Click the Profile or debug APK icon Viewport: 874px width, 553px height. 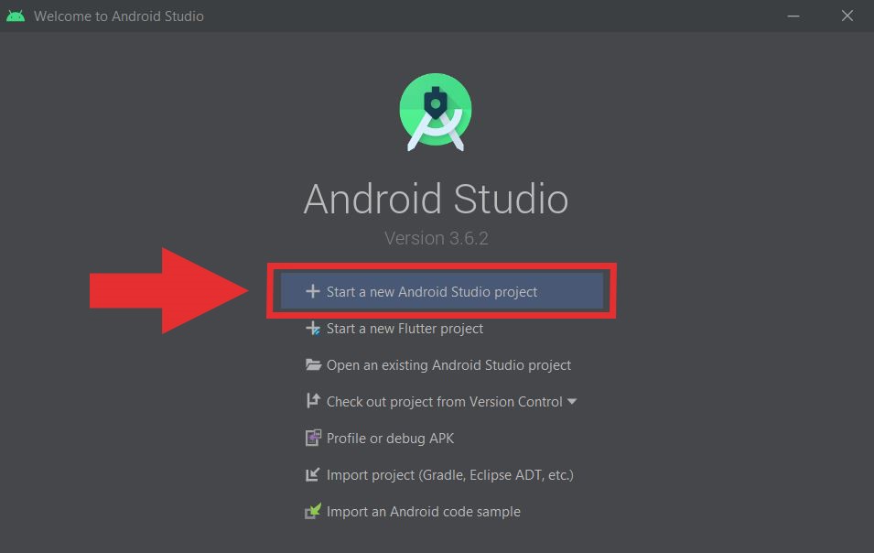pos(313,438)
